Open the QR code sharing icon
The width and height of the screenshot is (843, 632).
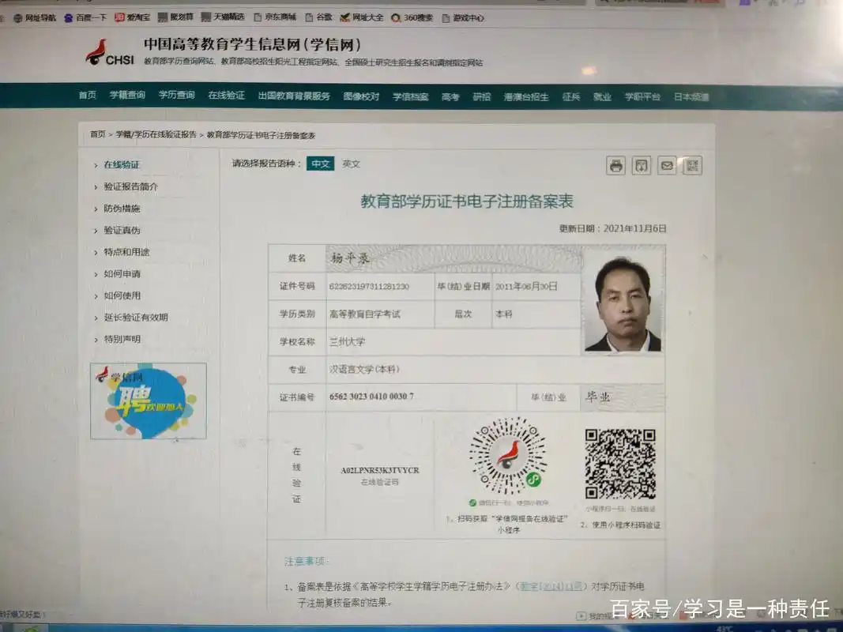point(692,166)
